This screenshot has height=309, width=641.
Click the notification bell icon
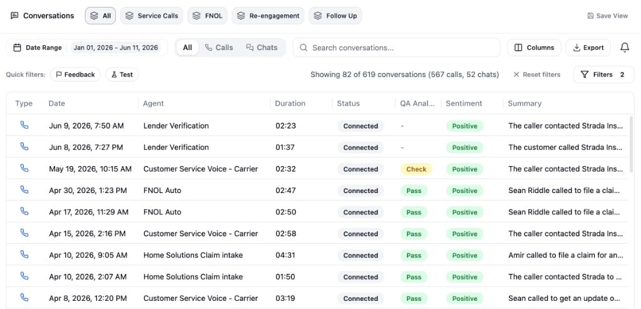(624, 48)
